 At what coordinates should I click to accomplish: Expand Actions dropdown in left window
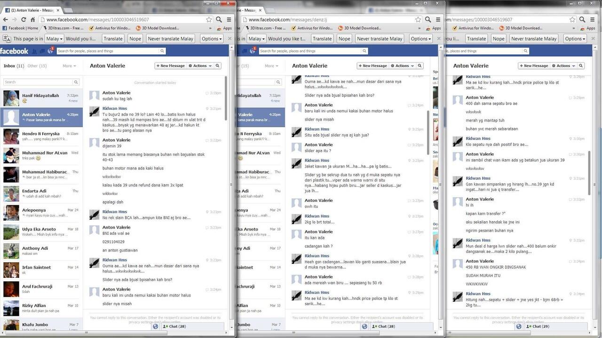pyautogui.click(x=200, y=66)
